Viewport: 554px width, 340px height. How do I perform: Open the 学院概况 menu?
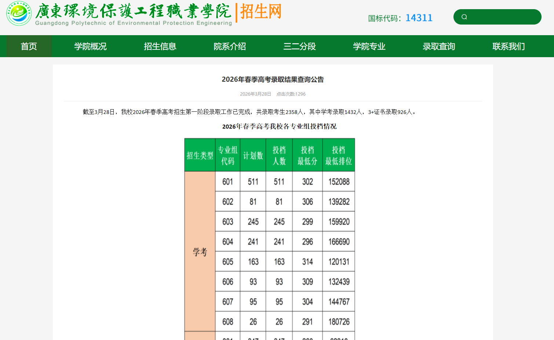(x=90, y=46)
